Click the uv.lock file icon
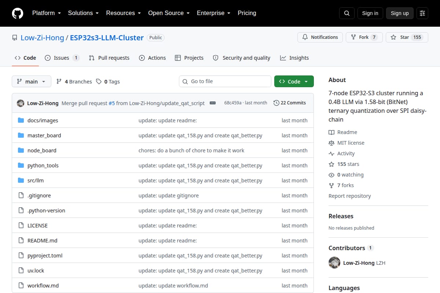Viewport: 440px width, 293px height. point(21,271)
